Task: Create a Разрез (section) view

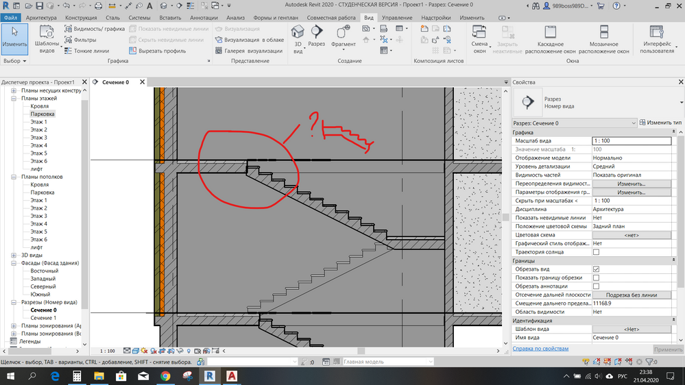Action: pos(316,36)
